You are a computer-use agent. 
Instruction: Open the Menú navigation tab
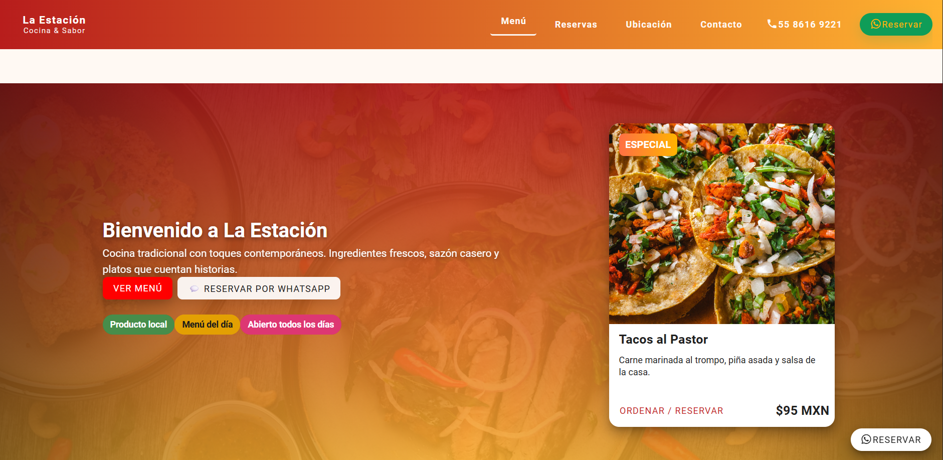[513, 22]
